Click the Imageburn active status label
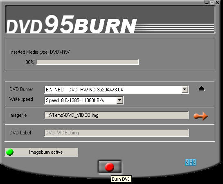This screenshot has width=223, height=184. pyautogui.click(x=46, y=152)
